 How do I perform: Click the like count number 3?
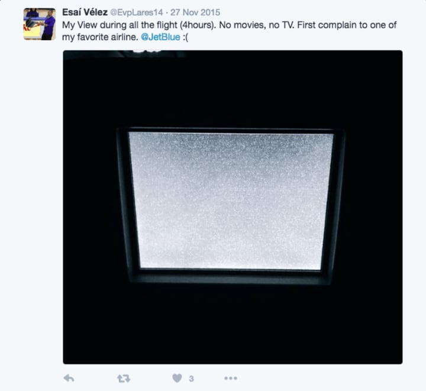point(191,379)
